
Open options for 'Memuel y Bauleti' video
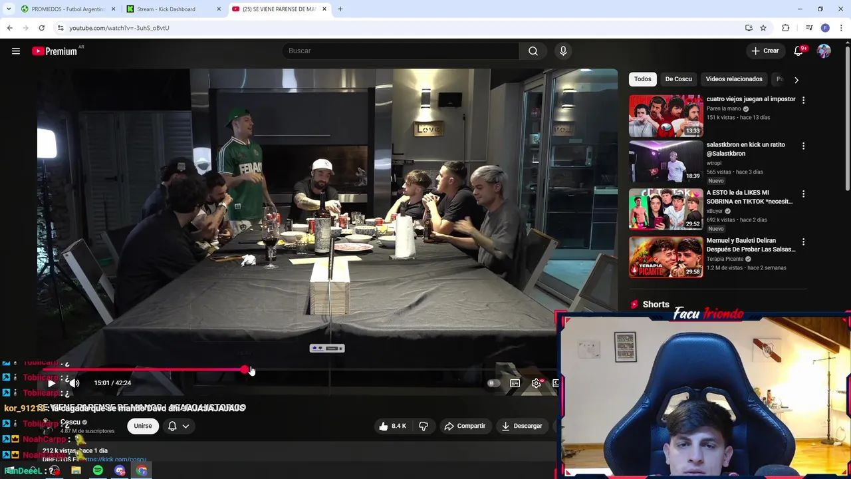pos(803,241)
